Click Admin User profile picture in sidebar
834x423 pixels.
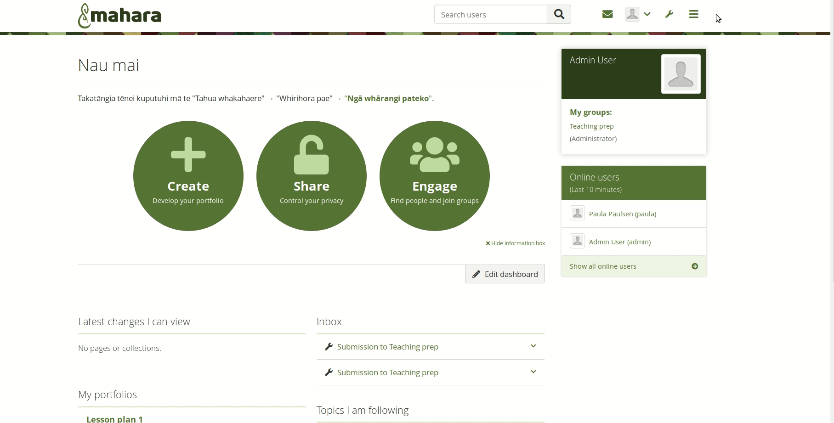[x=681, y=74]
